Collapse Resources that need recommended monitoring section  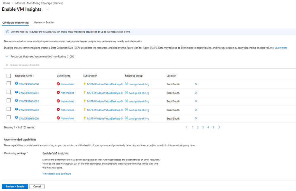[7, 57]
